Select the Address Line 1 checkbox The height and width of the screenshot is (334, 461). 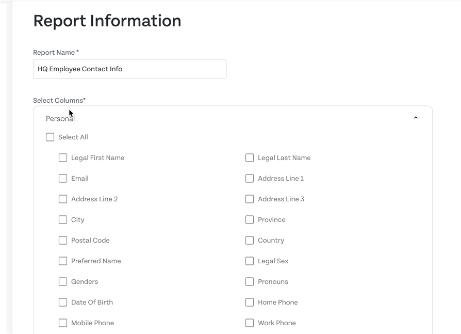(x=250, y=178)
